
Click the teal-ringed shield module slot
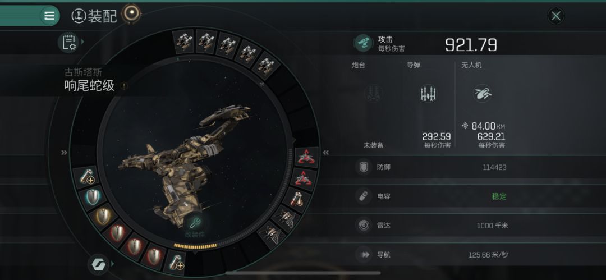[x=94, y=197]
